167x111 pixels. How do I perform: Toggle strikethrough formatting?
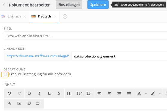click(x=59, y=93)
